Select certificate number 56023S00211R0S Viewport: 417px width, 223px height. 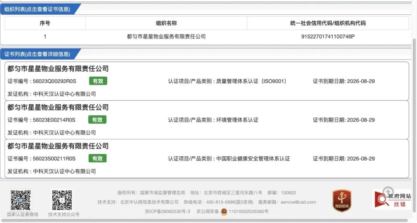tap(54, 159)
